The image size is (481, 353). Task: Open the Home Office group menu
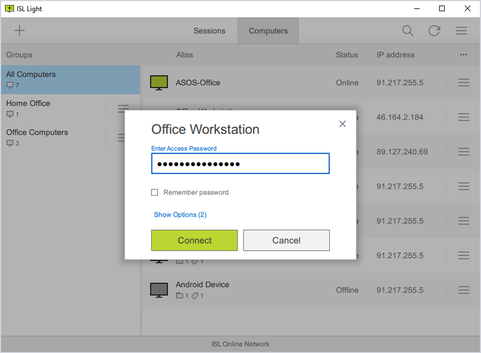click(123, 108)
